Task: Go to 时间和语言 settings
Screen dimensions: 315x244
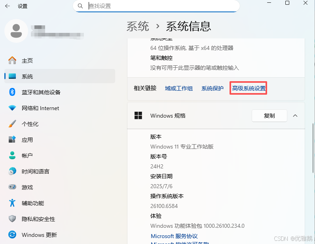Action: click(60, 172)
